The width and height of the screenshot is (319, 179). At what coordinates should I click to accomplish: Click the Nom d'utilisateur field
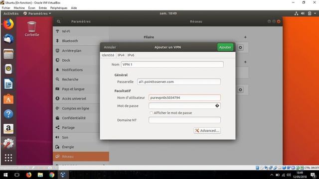pyautogui.click(x=184, y=97)
